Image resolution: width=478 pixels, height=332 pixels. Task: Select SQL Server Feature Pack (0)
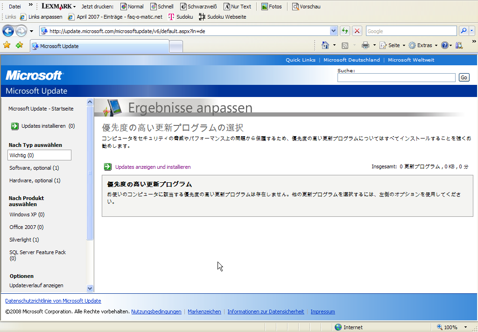tap(37, 255)
